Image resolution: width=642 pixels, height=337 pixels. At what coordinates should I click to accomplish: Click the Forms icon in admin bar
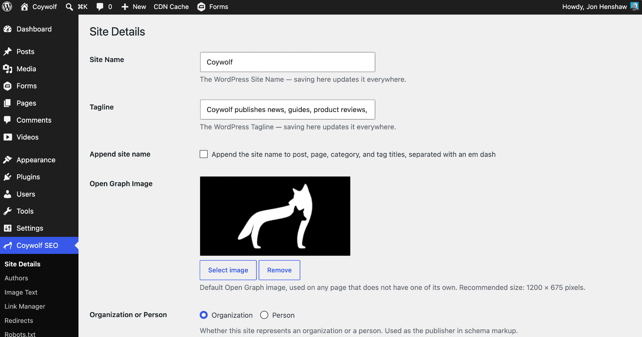point(201,7)
